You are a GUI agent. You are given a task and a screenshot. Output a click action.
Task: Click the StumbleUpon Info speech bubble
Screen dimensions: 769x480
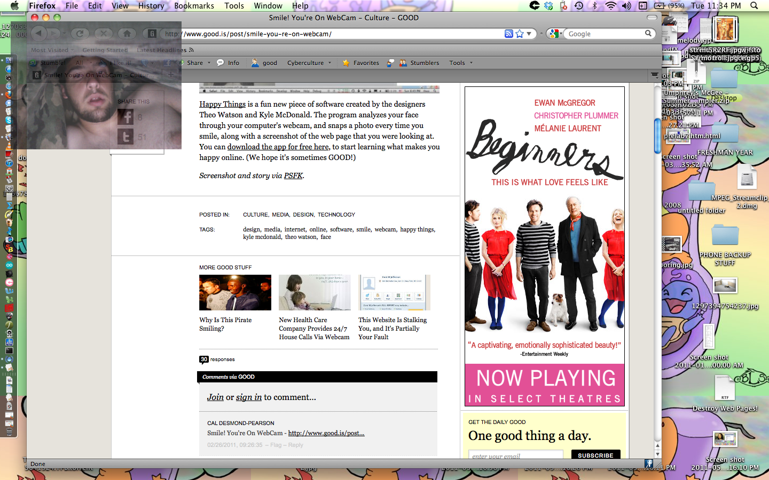tap(228, 63)
